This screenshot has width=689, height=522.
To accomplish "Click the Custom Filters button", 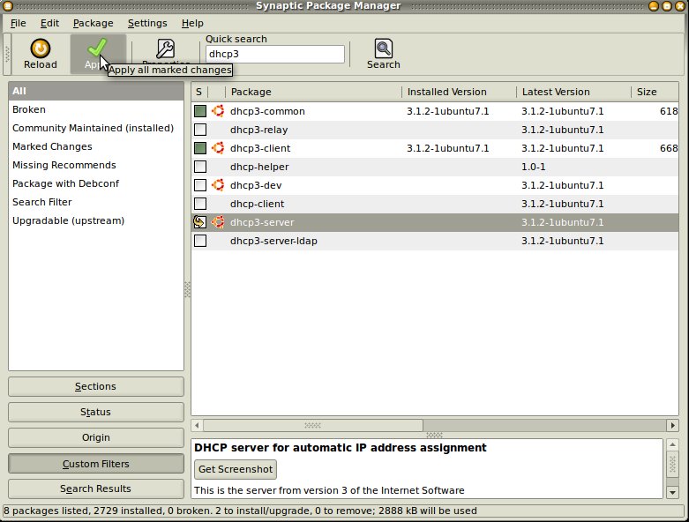I will coord(96,464).
